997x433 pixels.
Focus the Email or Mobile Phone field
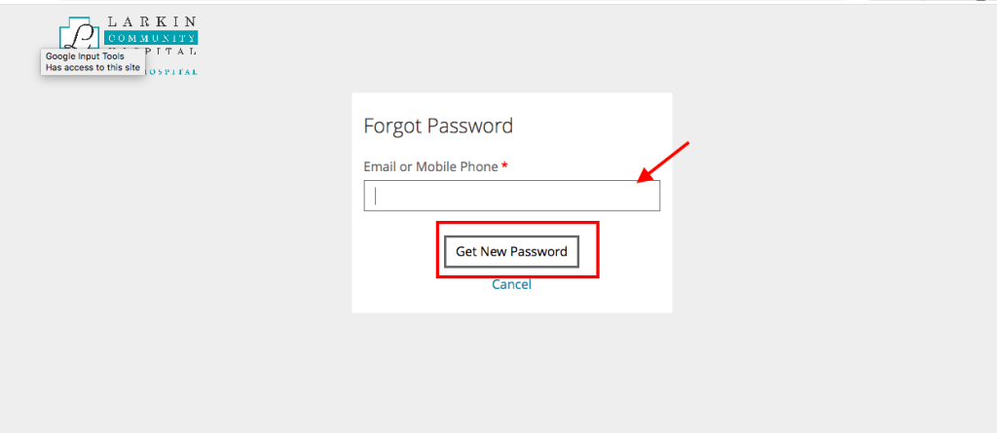512,196
